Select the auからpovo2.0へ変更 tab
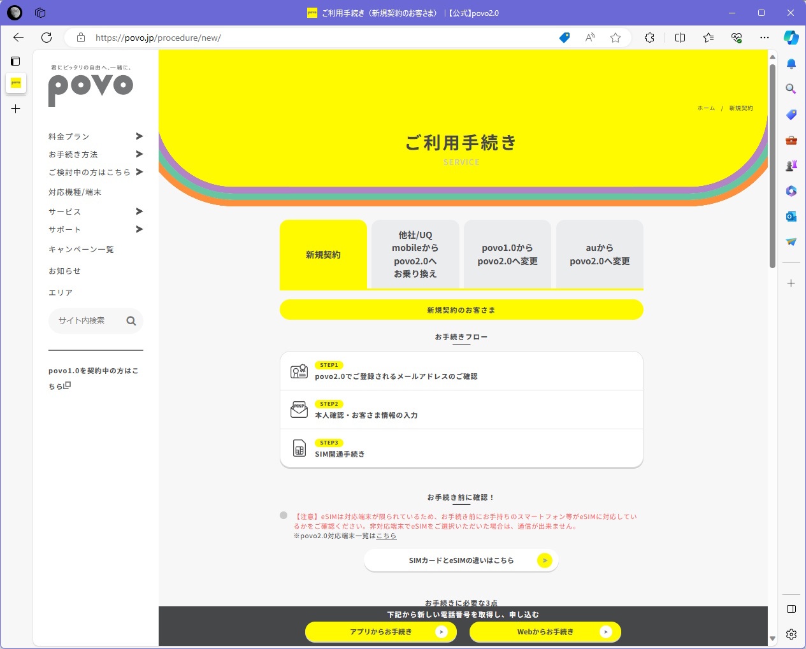This screenshot has height=649, width=806. [599, 254]
